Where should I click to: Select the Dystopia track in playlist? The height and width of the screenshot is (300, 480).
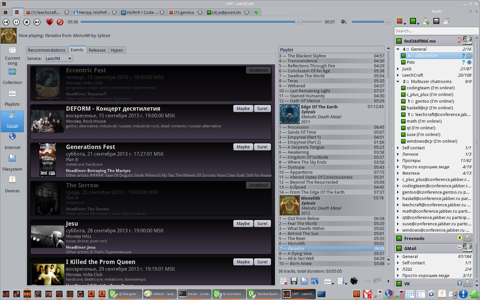coord(332,167)
